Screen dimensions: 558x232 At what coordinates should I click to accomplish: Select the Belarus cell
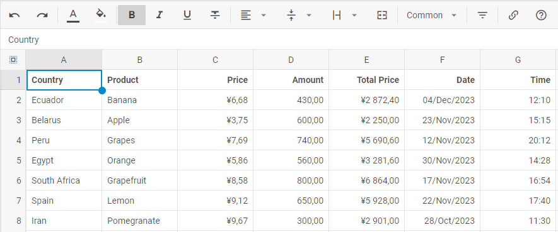(x=64, y=120)
